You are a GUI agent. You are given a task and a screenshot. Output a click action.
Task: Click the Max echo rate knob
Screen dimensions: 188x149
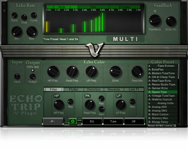click(32, 32)
